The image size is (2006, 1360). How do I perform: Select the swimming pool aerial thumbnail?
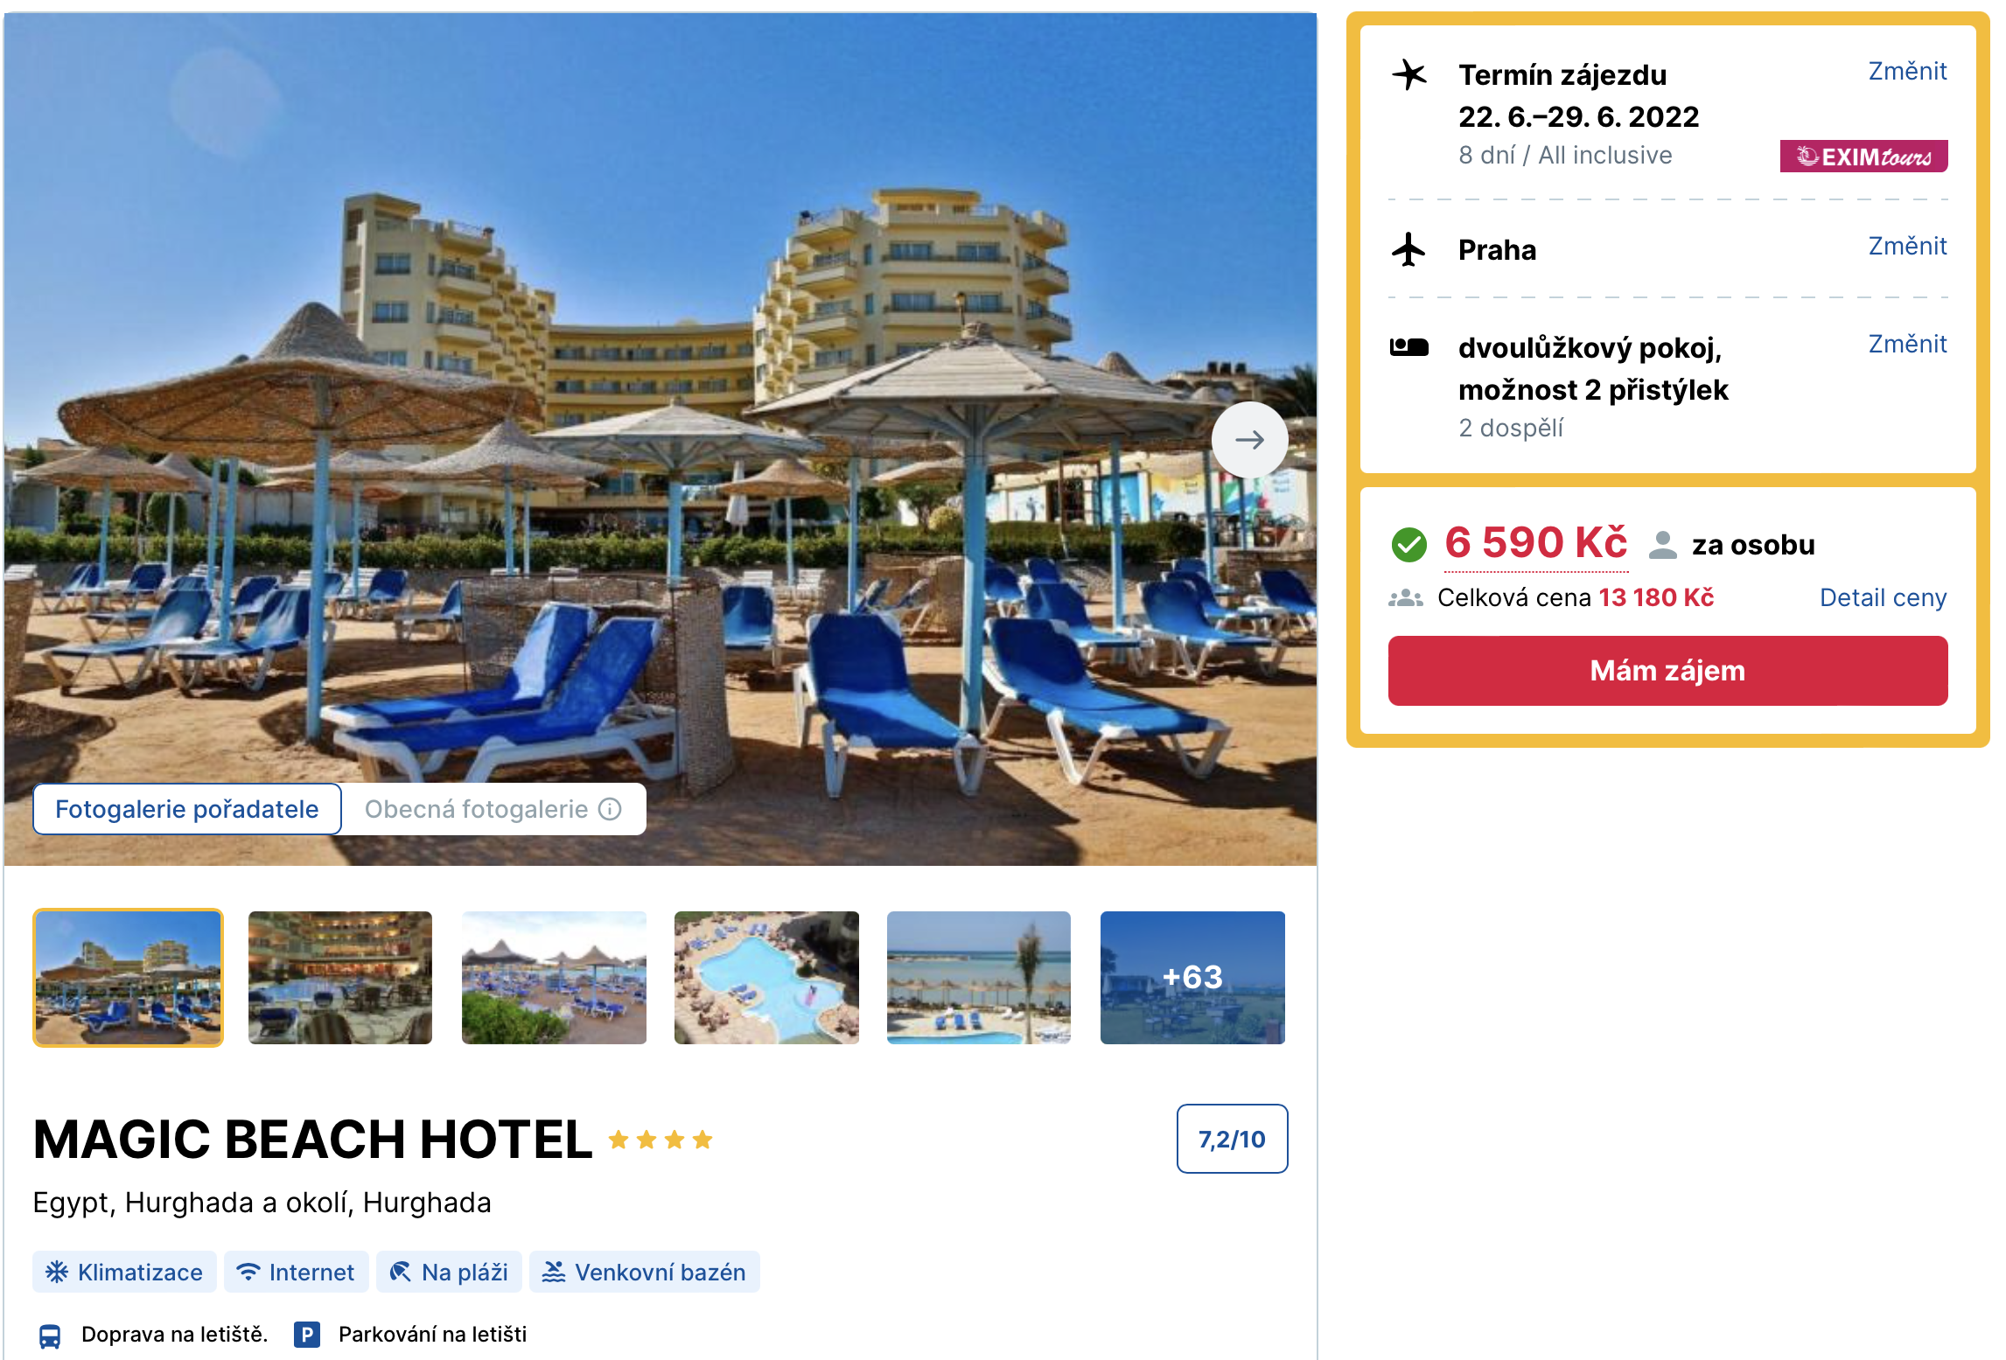(766, 977)
